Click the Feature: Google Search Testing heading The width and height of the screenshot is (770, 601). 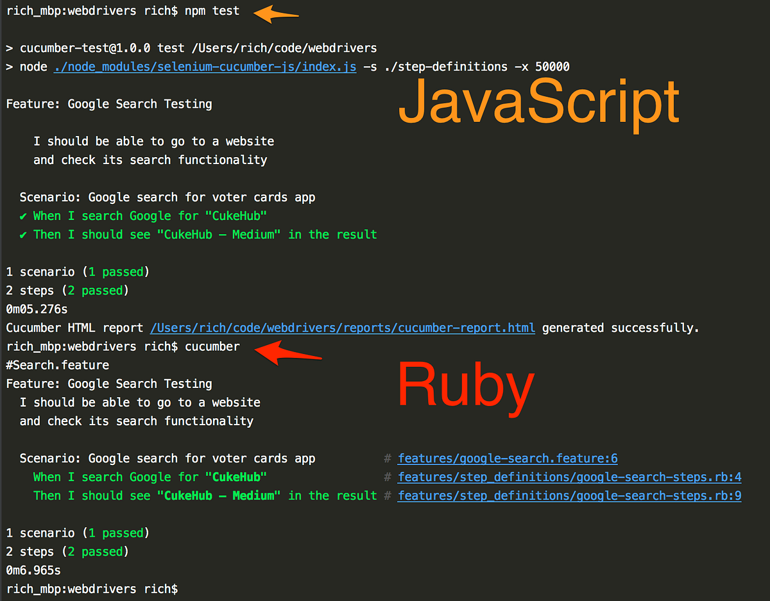coord(108,103)
